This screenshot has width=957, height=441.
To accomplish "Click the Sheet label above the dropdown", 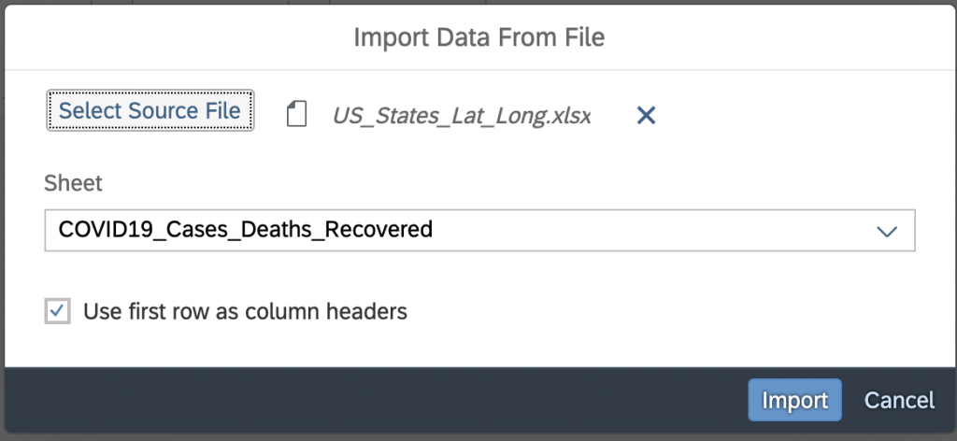I will click(73, 183).
